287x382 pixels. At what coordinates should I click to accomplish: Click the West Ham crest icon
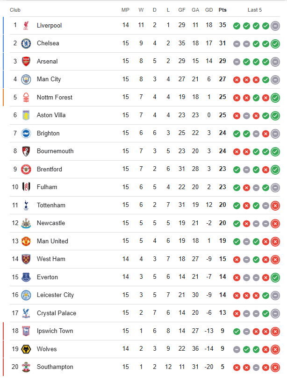(26, 259)
